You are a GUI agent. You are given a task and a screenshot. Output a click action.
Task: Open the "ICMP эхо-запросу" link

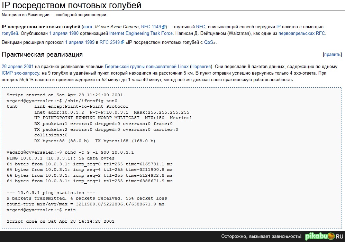tap(20, 73)
